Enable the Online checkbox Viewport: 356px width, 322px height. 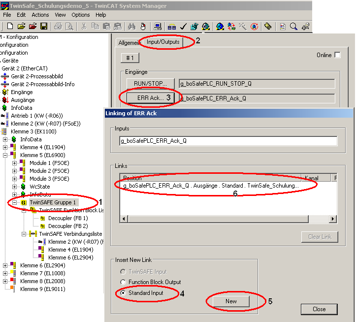[337, 55]
